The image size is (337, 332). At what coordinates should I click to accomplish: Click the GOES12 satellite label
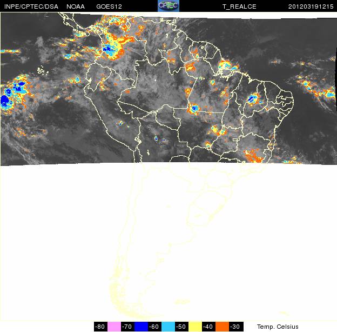tap(109, 6)
